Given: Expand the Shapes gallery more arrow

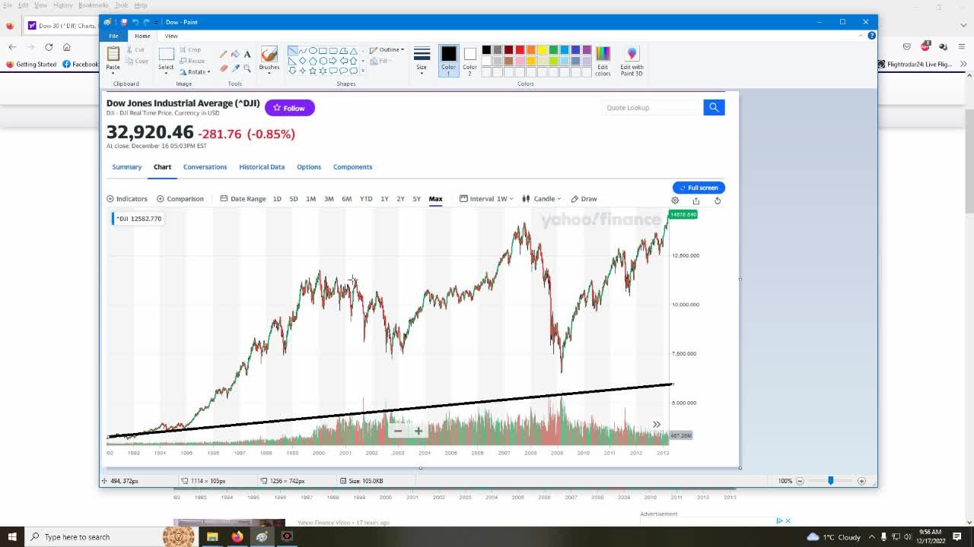Looking at the screenshot, I should tap(363, 71).
